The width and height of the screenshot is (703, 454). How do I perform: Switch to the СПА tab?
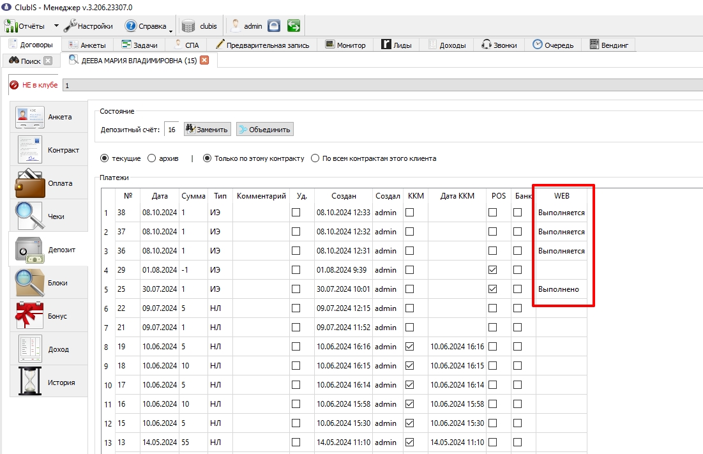(x=187, y=45)
